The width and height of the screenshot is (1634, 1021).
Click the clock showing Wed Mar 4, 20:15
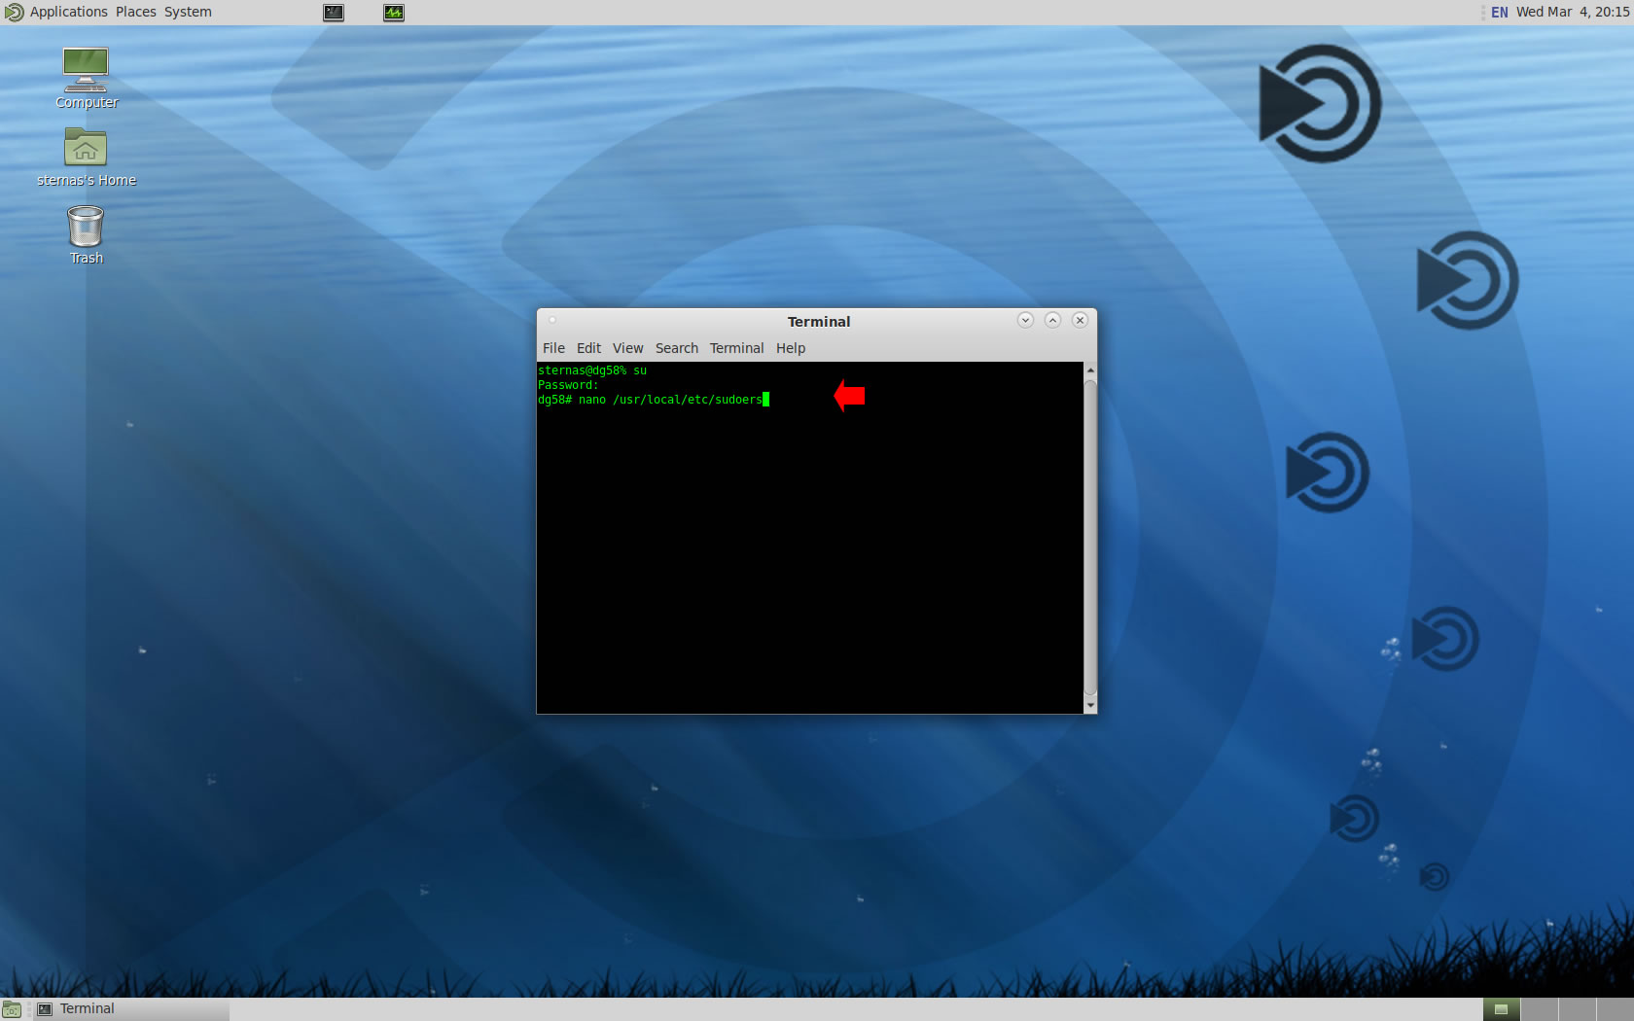(x=1573, y=13)
